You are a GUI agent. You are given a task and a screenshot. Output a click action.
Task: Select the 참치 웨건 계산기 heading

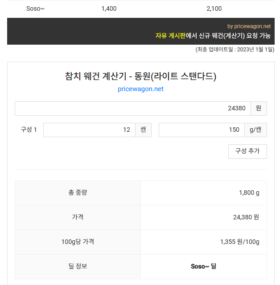coord(140,76)
